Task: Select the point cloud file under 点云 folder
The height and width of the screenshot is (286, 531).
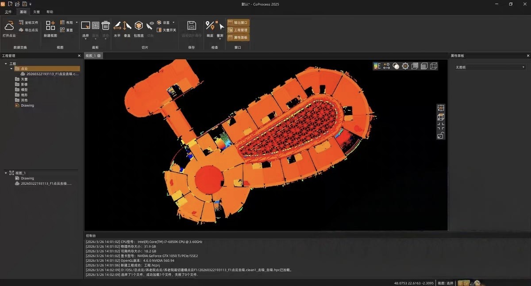Action: 50,74
